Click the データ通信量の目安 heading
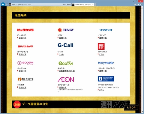The width and height of the screenshot is (144, 114). 35,104
